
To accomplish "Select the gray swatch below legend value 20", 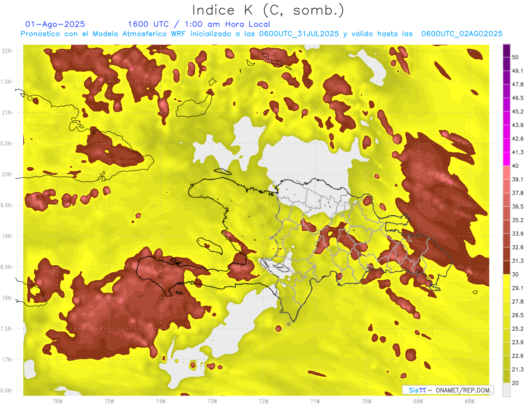I will pos(506,390).
